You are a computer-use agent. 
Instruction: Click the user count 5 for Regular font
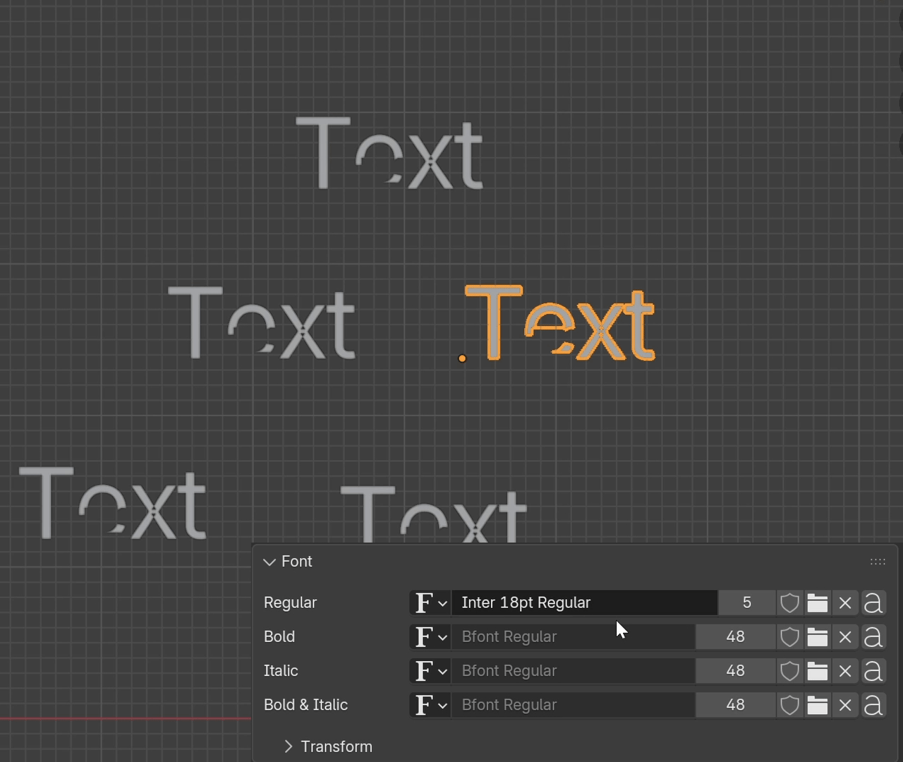coord(747,603)
